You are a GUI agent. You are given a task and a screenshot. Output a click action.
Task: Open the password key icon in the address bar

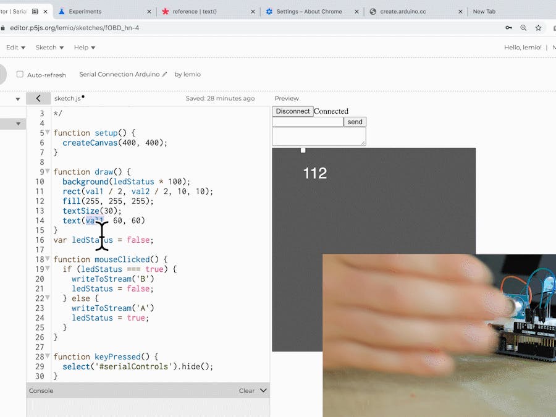[x=508, y=28]
